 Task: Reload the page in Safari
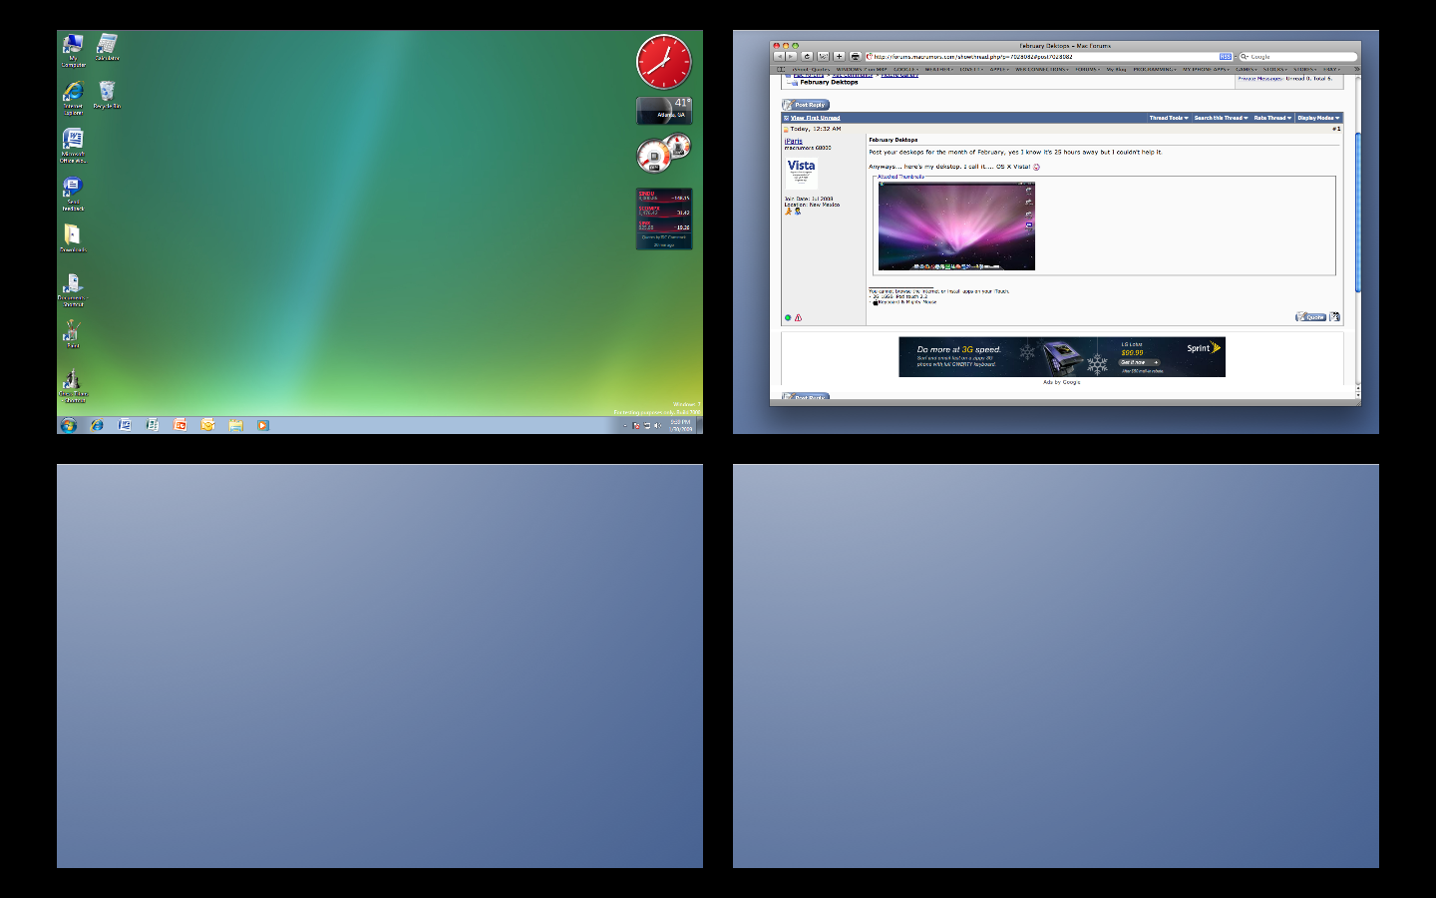(807, 57)
